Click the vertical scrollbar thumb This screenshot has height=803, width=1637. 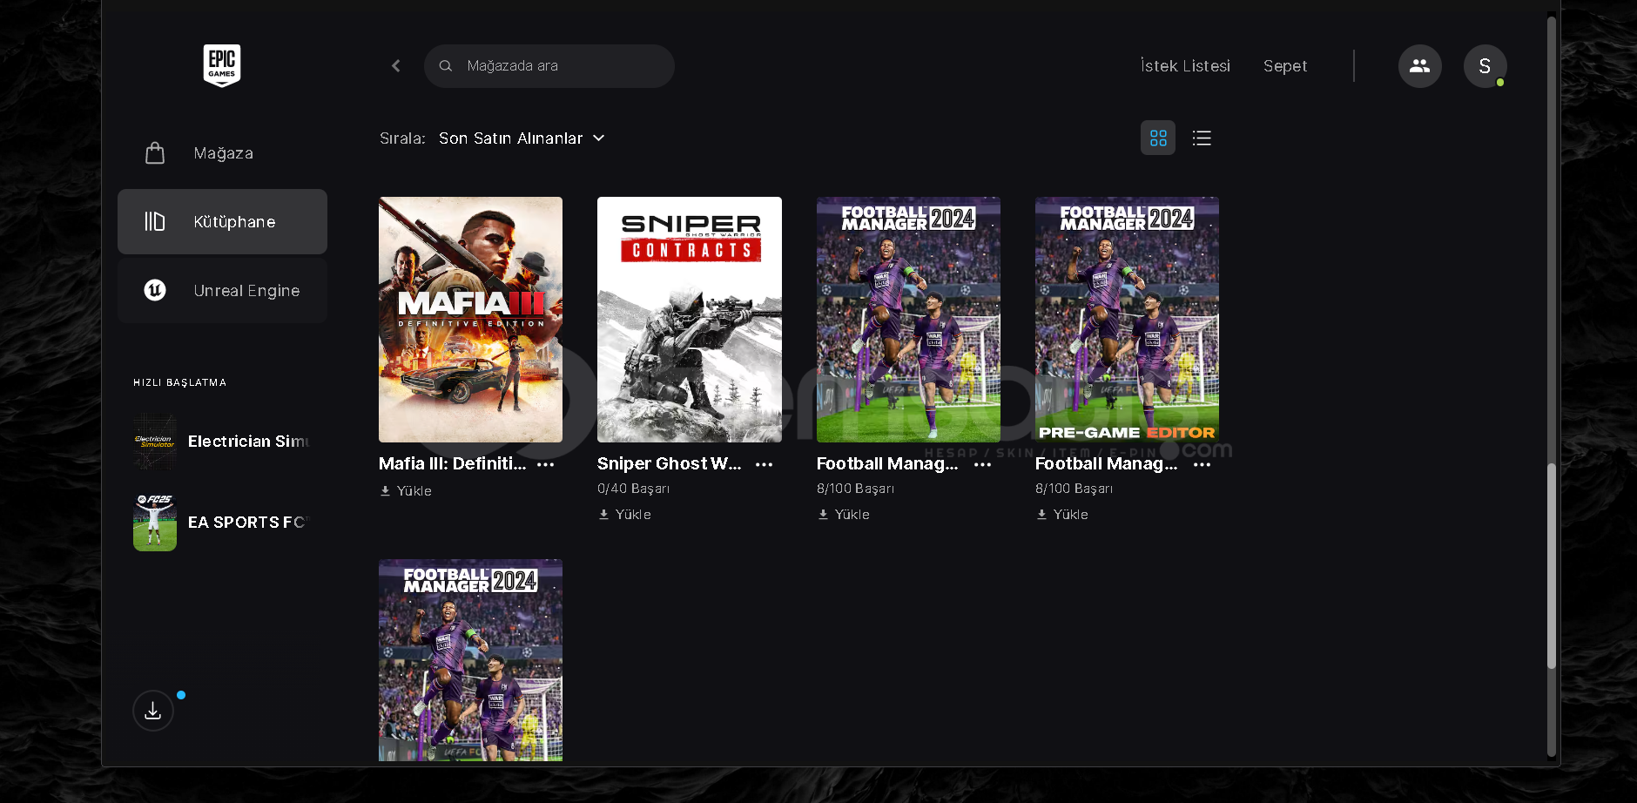coord(1551,566)
